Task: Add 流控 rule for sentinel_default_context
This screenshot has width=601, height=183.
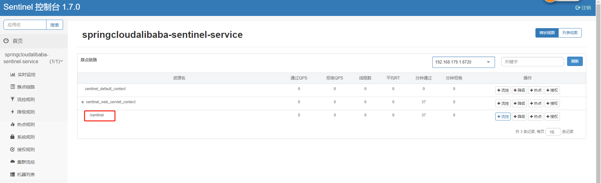Action: (x=503, y=90)
